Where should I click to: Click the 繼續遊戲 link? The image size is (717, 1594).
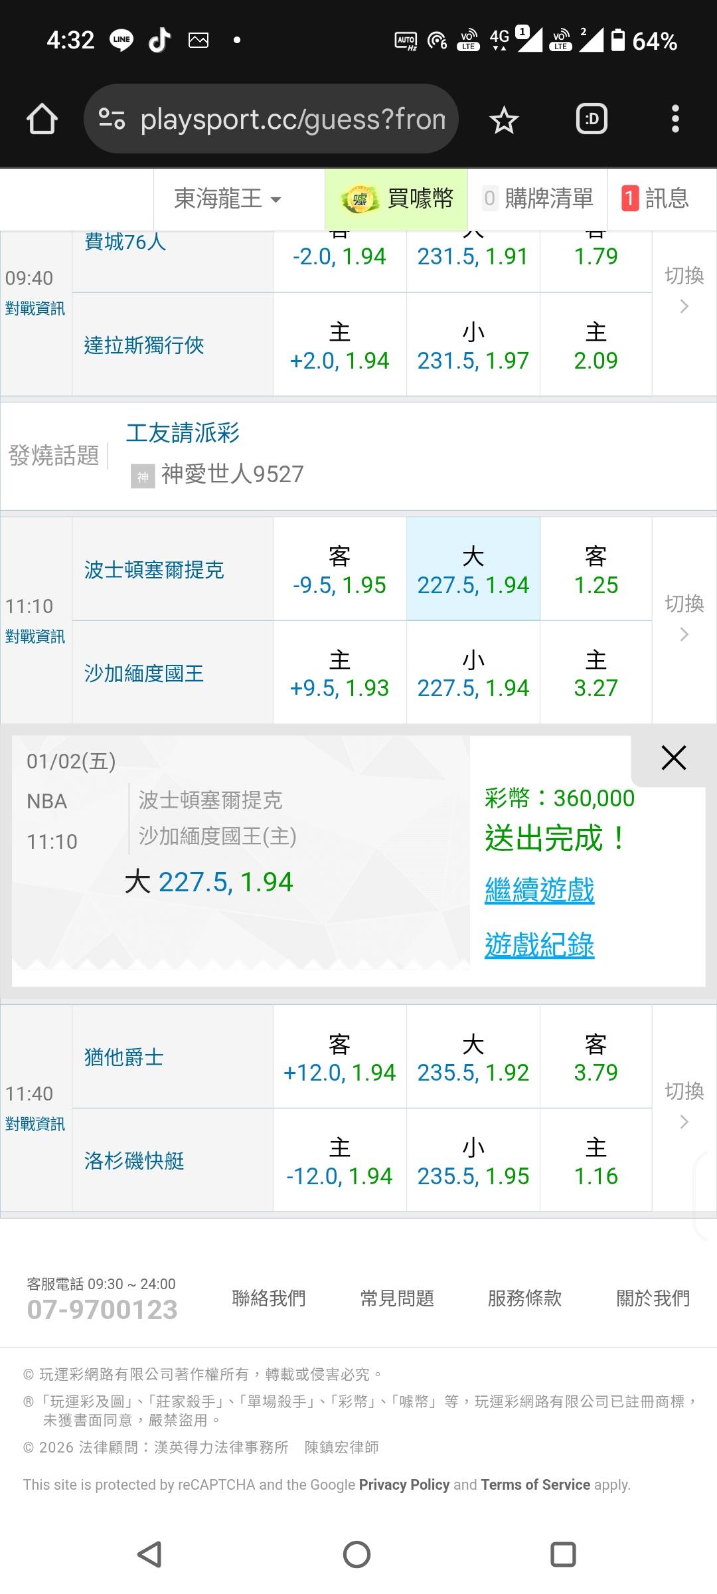(x=539, y=890)
